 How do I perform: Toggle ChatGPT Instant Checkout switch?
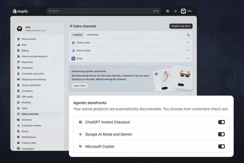221,122
